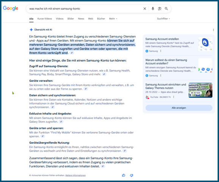Screen dimensions: 219x182
Task: Open 'Samsung Account erstellen' source link
Action: [x=162, y=39]
